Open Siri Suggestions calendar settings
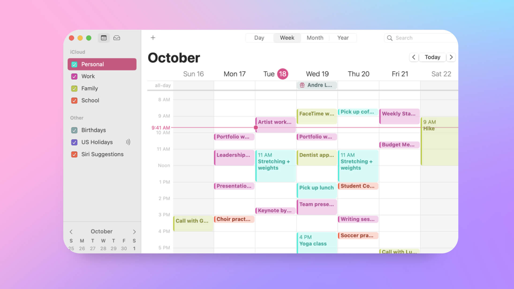 point(102,154)
